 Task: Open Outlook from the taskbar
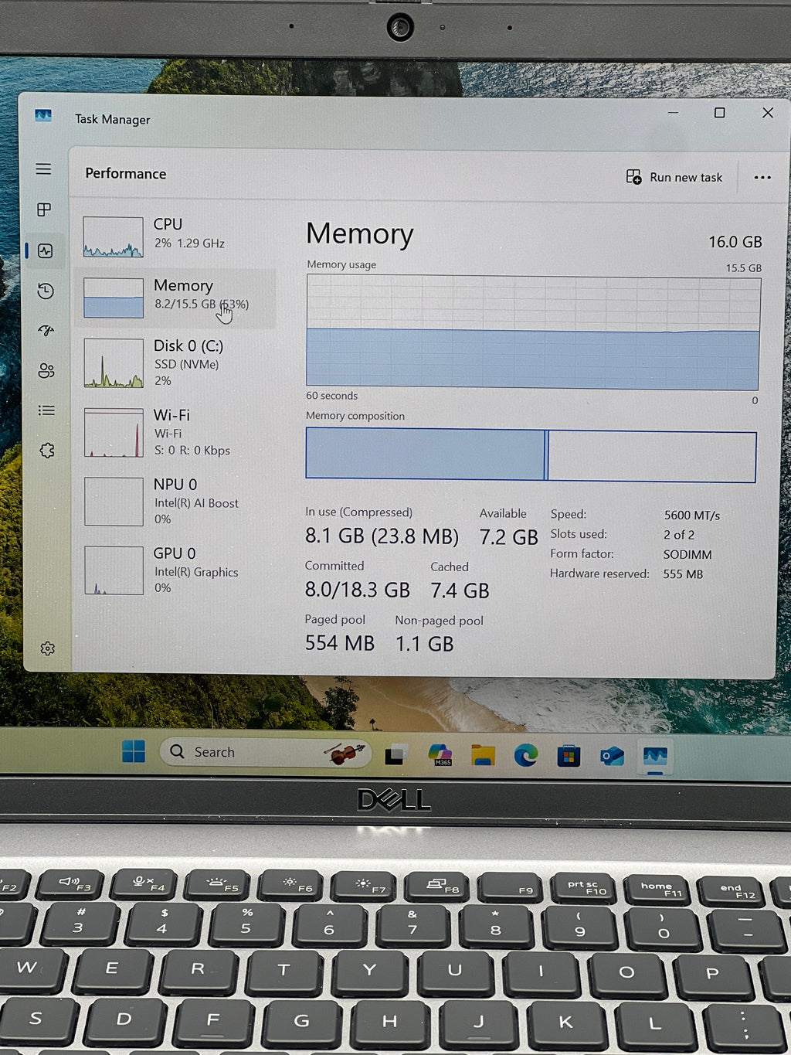(612, 756)
